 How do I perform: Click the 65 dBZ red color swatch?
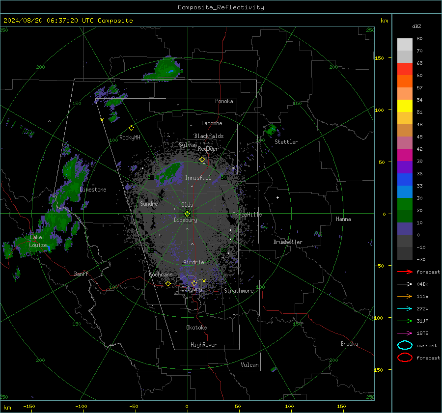pos(405,69)
